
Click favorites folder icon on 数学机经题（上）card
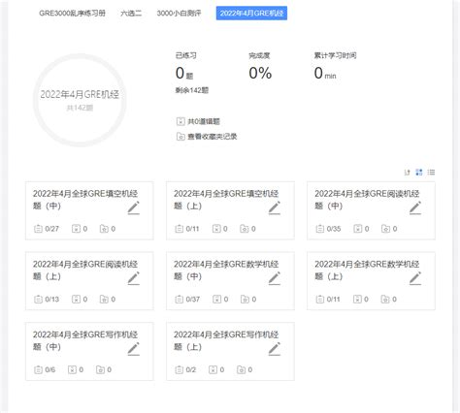385,300
